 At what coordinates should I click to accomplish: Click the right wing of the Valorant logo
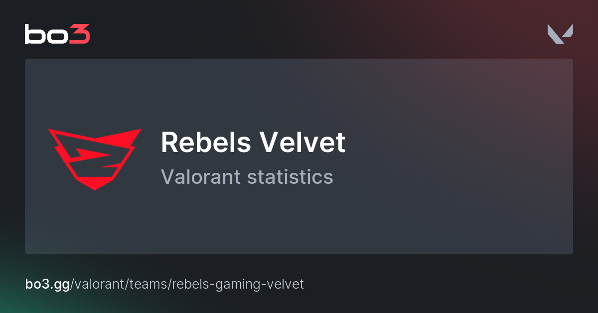[x=568, y=31]
